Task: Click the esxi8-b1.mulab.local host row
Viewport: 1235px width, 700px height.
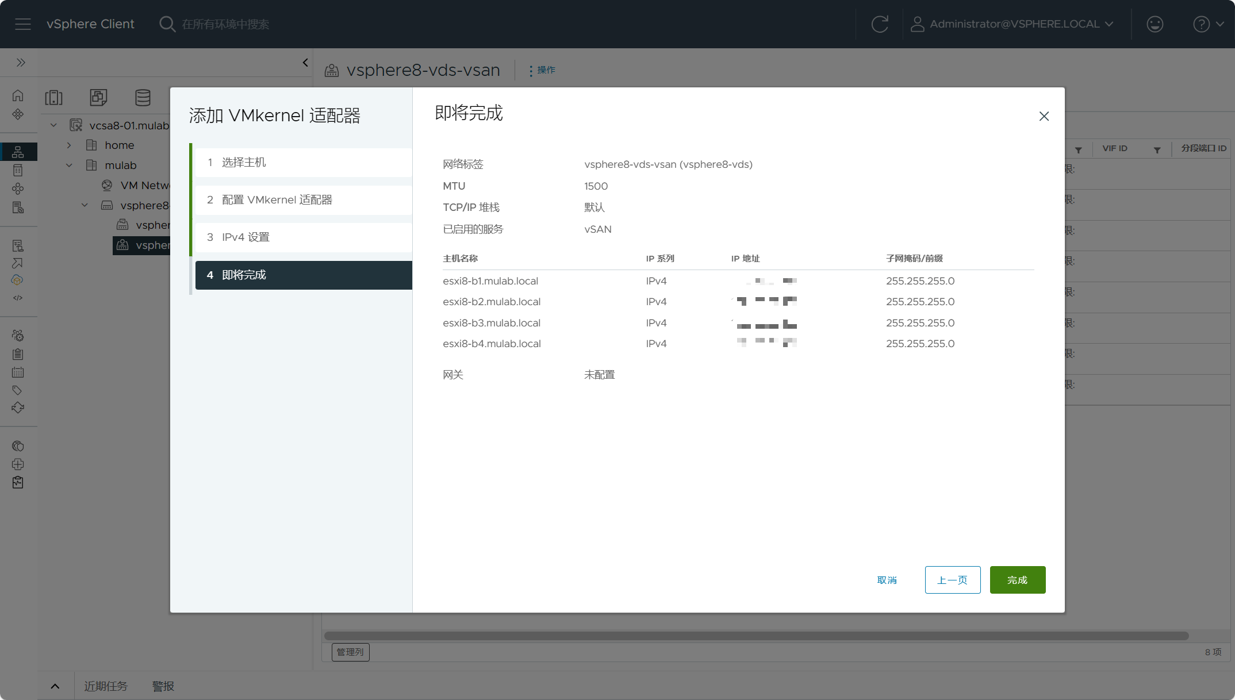Action: (x=738, y=281)
